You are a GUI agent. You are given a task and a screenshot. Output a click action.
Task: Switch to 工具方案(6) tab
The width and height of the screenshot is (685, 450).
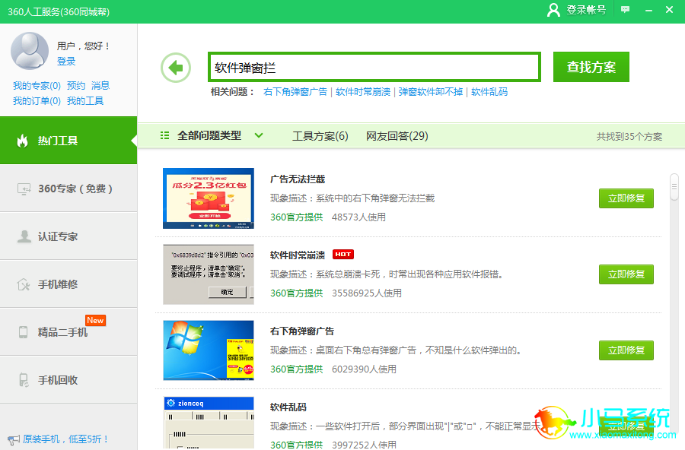coord(320,136)
